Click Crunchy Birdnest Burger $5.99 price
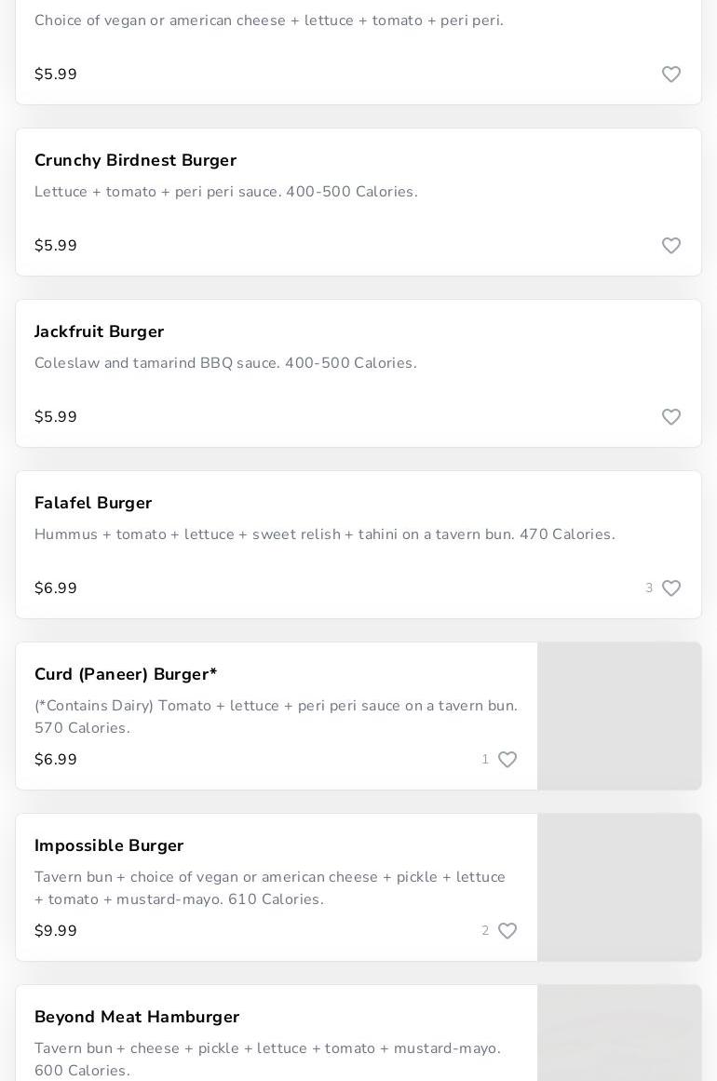Viewport: 717px width, 1081px height. point(56,246)
